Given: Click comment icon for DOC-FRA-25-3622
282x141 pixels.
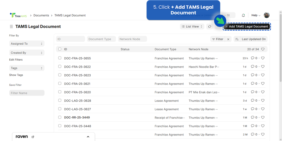Looking at the screenshot, I should [253, 67].
